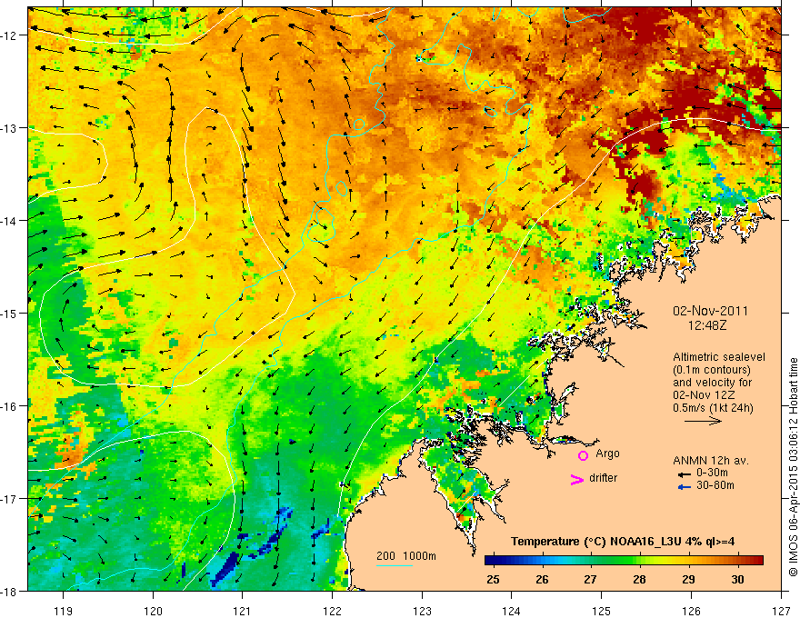The height and width of the screenshot is (618, 800).
Task: Click latitude axis label -13
Action: tap(10, 128)
